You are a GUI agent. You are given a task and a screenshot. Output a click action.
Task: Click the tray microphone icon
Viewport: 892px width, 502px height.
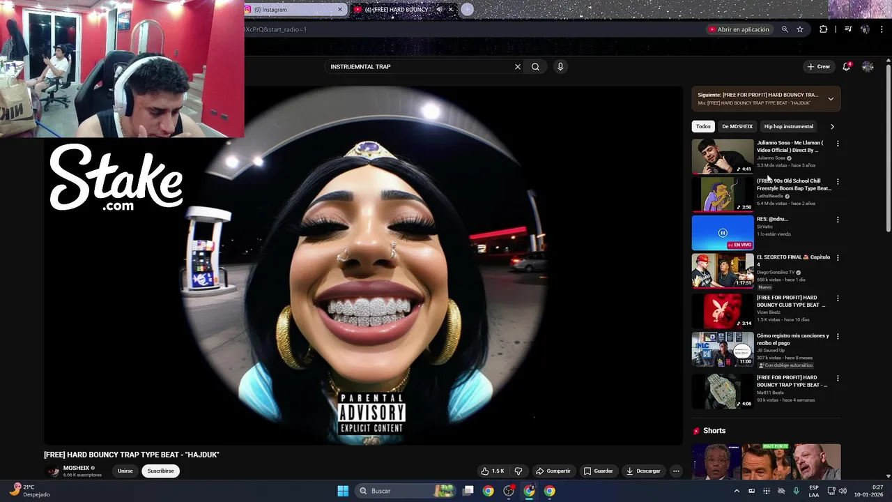tap(796, 491)
